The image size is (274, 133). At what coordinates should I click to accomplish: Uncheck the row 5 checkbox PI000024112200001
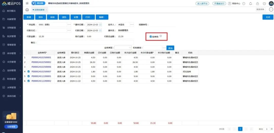pos(28,76)
